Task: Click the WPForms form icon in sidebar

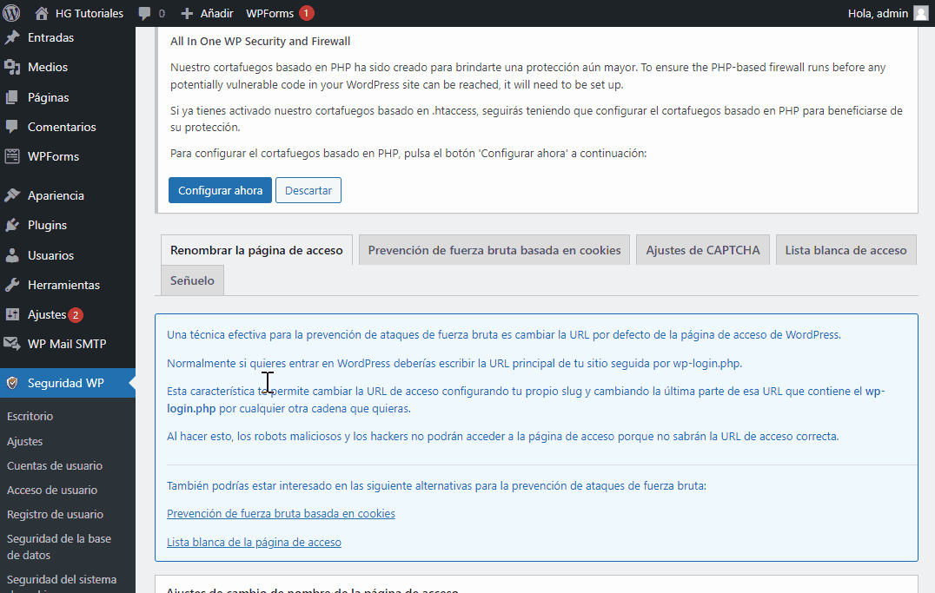Action: 12,156
